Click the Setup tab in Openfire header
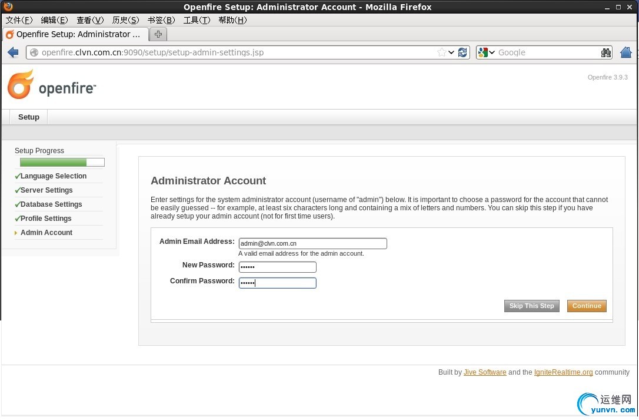This screenshot has height=420, width=639. tap(28, 117)
